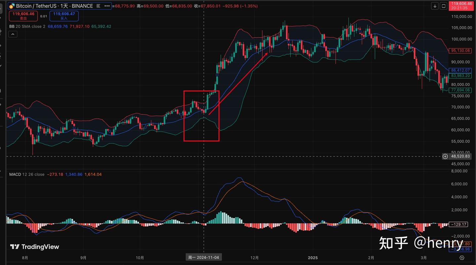Click the -129.17 MACD histogram axis label
The image size is (476, 265).
coord(459,224)
